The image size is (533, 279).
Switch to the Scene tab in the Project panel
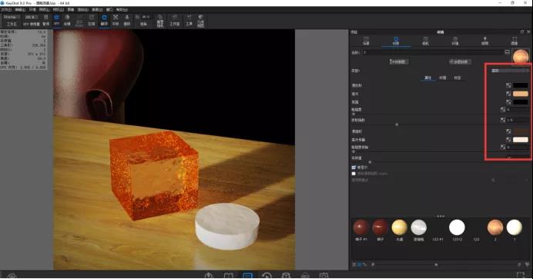point(366,41)
